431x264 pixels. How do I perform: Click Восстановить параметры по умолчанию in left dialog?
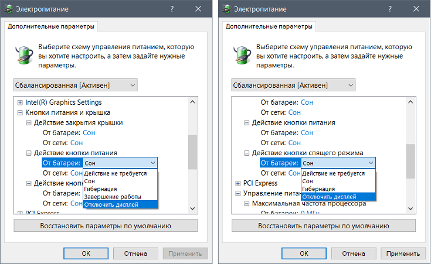[x=106, y=225]
